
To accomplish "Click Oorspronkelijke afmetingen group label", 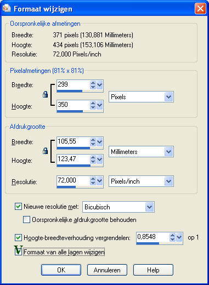I will pos(45,24).
